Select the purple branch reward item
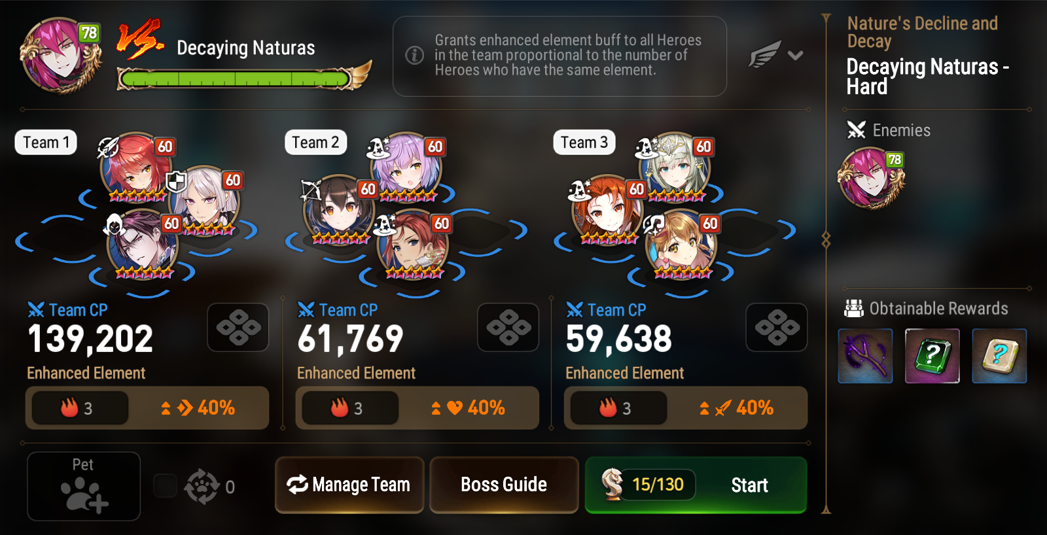1047x535 pixels. click(865, 356)
